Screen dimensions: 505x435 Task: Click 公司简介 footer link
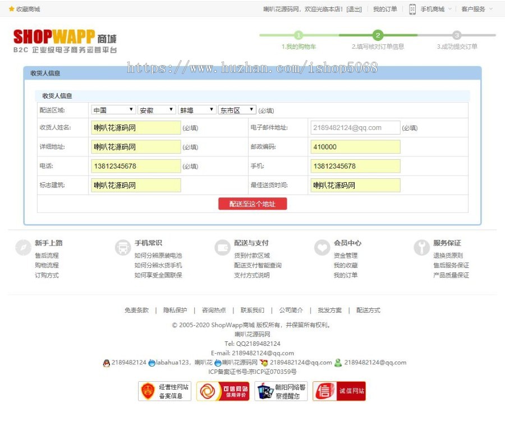pyautogui.click(x=291, y=310)
